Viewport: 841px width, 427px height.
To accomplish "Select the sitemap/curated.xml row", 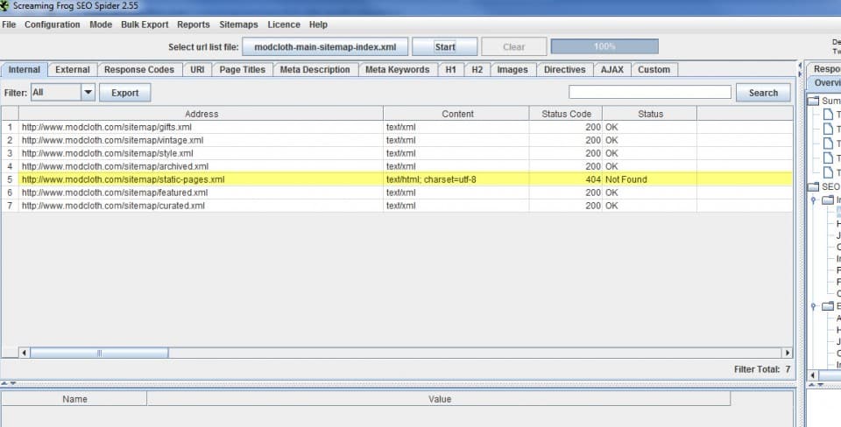I will point(397,206).
